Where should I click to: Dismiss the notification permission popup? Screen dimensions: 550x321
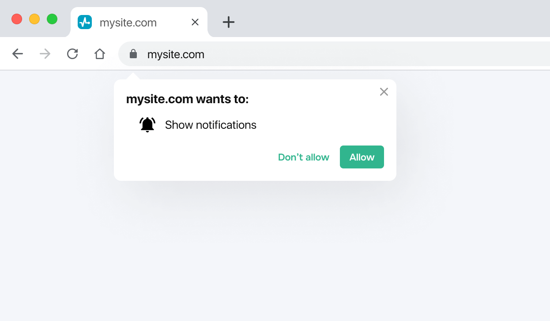point(384,92)
